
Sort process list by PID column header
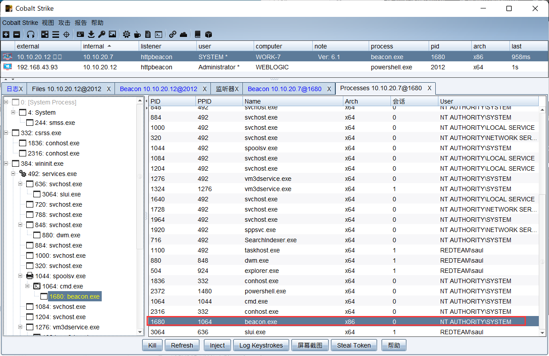(x=172, y=101)
